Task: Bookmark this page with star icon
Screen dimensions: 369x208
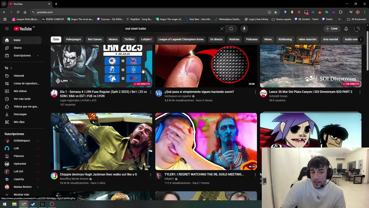Action: (x=276, y=12)
